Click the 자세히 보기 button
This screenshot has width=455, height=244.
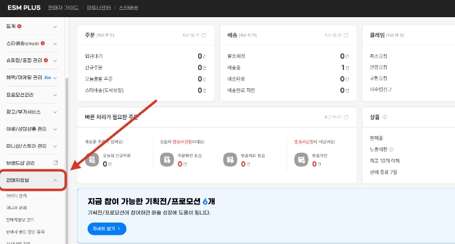point(107,229)
